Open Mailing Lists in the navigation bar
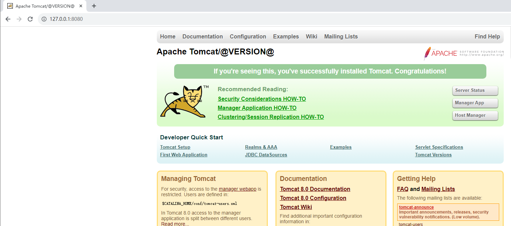Viewport: 511px width, 226px height. pyautogui.click(x=341, y=36)
